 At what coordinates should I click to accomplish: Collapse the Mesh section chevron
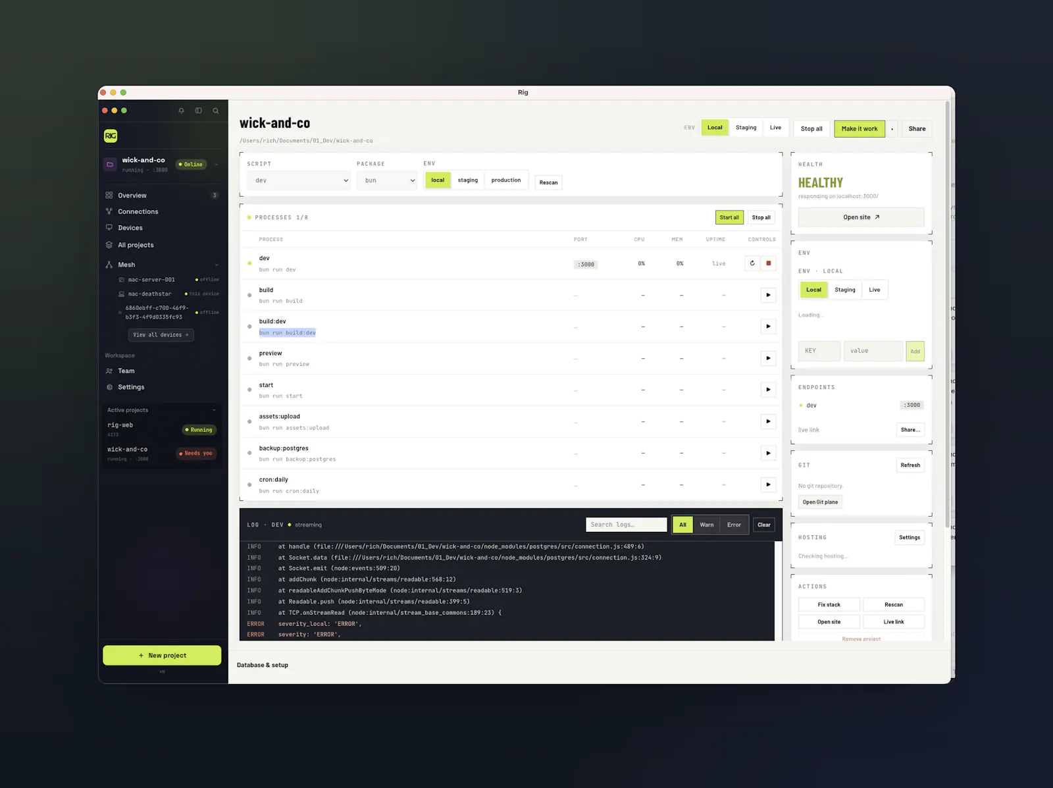217,265
